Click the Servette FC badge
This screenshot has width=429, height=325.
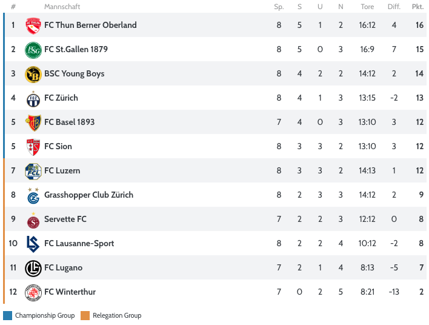pos(33,219)
